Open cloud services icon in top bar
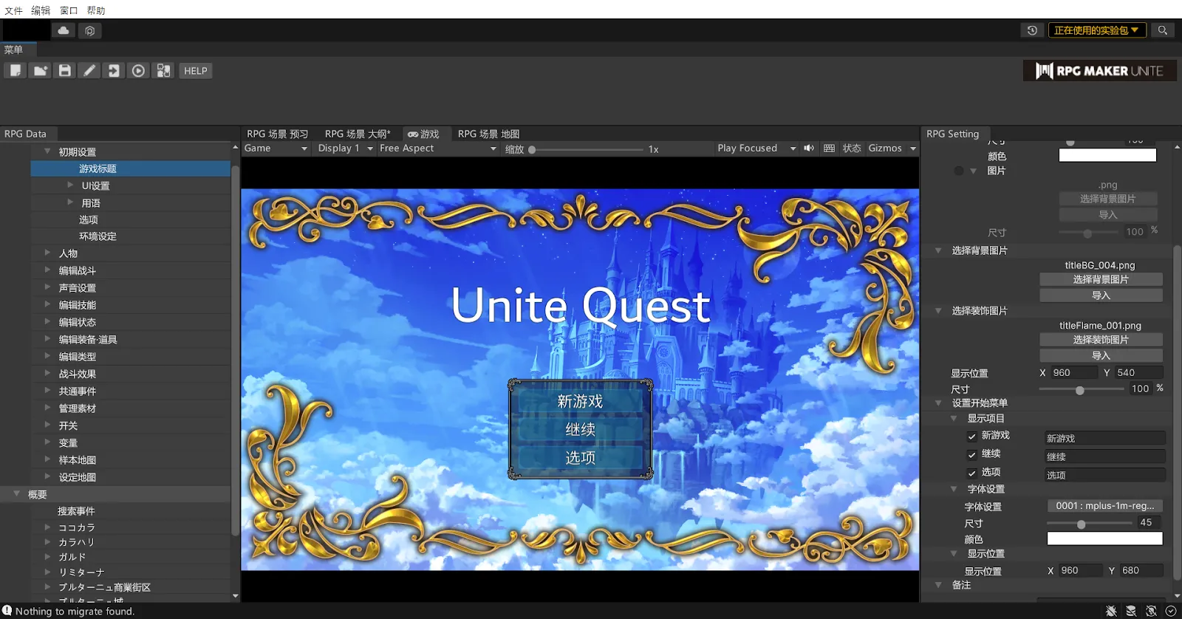1182x619 pixels. [64, 30]
